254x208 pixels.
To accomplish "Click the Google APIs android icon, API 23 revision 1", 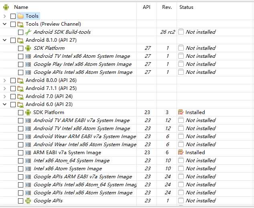I will click(28, 201).
